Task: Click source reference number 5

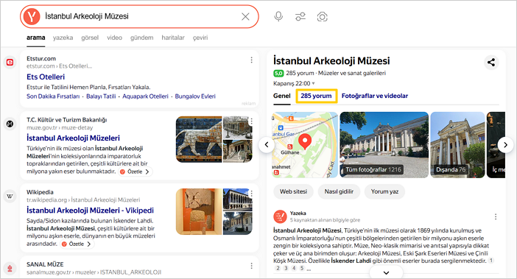Action: tap(302, 268)
